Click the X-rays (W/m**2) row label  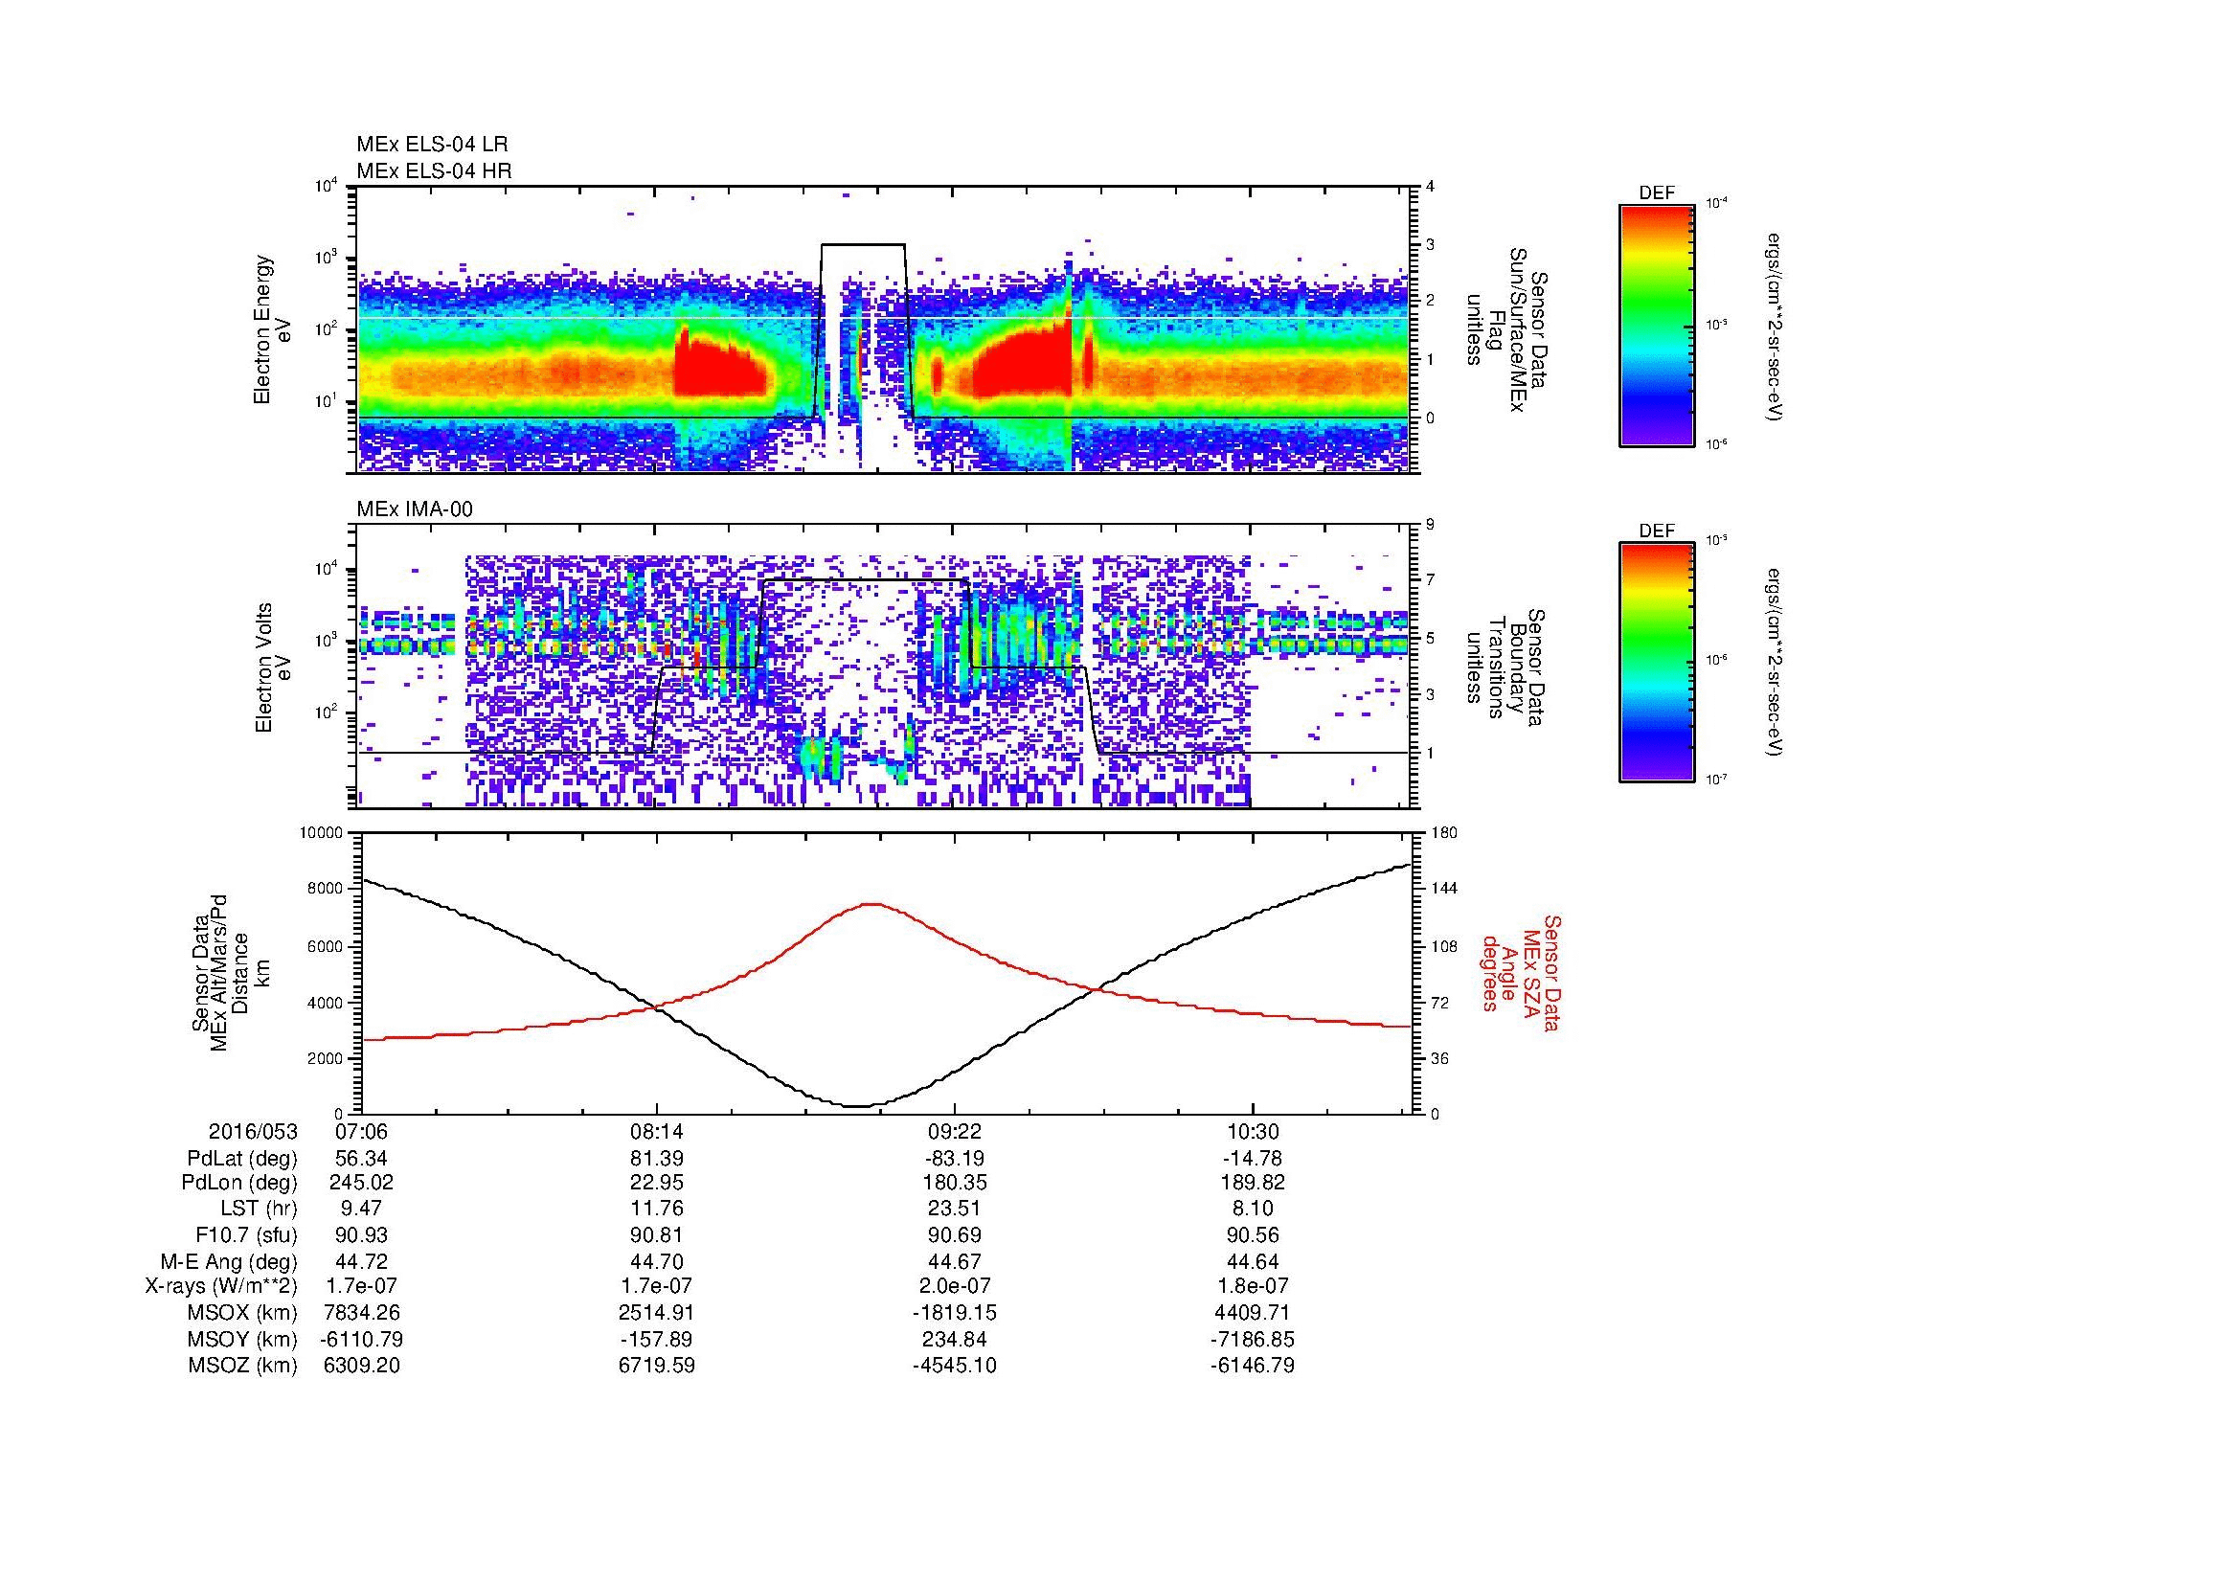point(220,1286)
